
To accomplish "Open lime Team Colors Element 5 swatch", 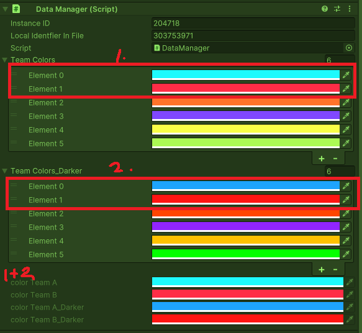I will click(x=246, y=143).
